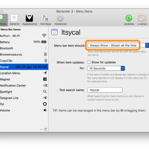Click the Text search name field

coord(105,90)
